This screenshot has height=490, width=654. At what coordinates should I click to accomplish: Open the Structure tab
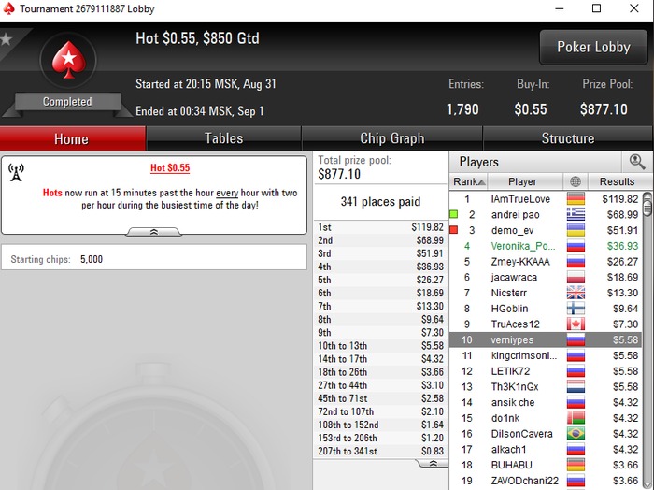point(568,138)
